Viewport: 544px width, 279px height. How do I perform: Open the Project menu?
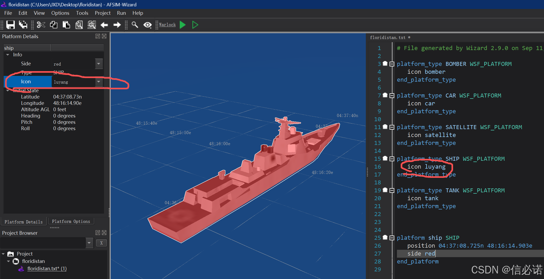[103, 13]
